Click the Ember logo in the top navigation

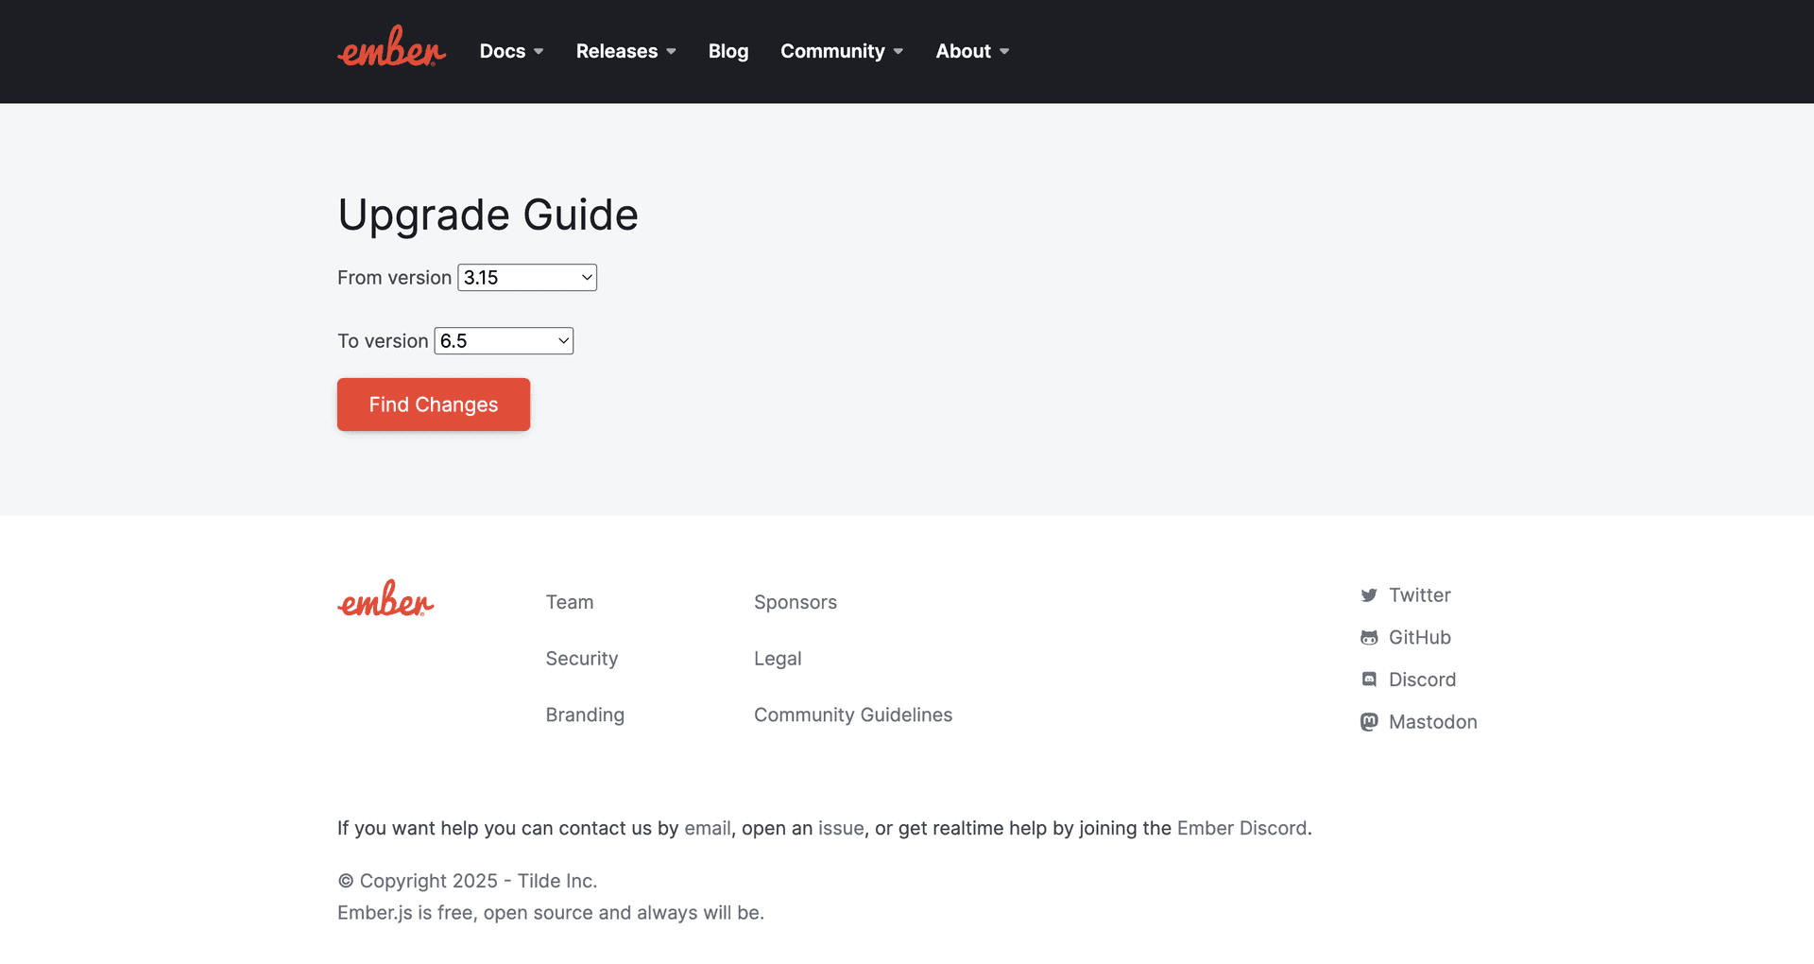390,49
